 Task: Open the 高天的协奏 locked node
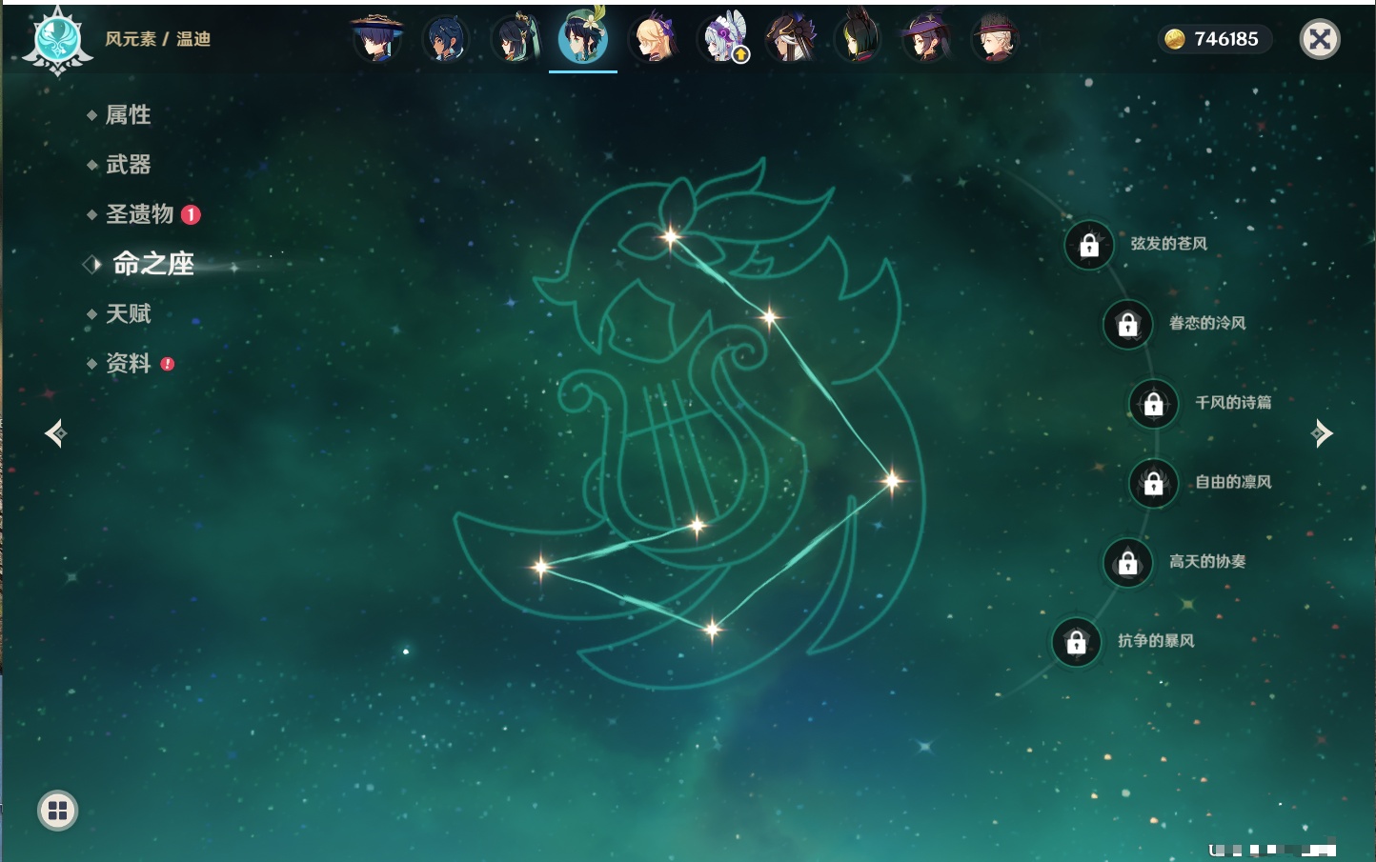point(1128,563)
